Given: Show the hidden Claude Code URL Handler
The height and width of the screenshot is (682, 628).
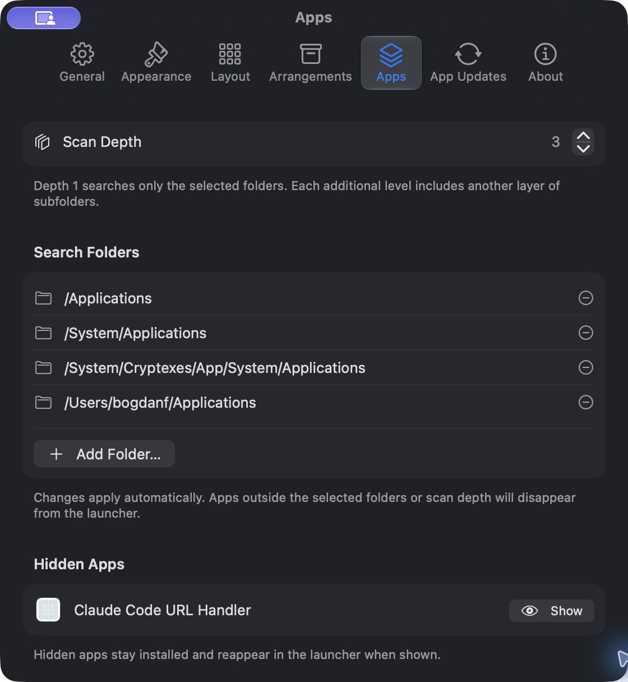Looking at the screenshot, I should tap(551, 611).
